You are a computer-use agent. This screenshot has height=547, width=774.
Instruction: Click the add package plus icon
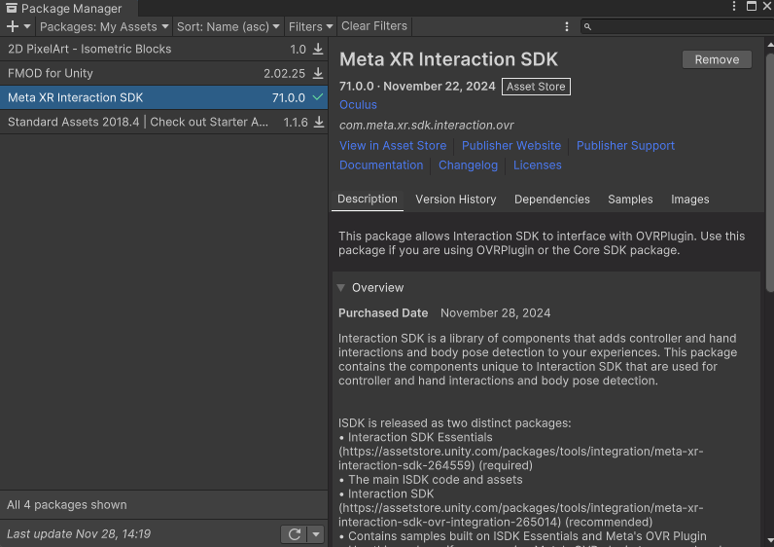point(14,26)
